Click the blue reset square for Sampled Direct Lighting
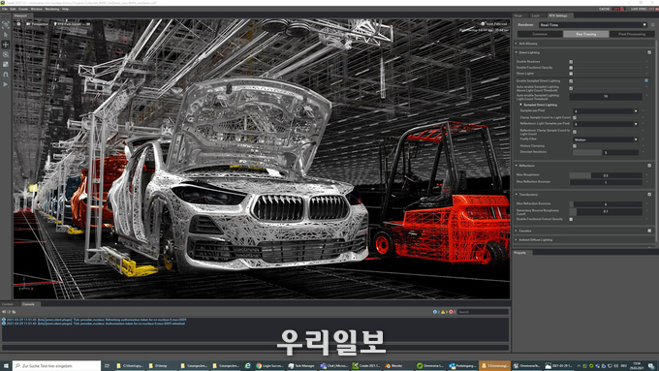The image size is (659, 371). click(x=646, y=80)
